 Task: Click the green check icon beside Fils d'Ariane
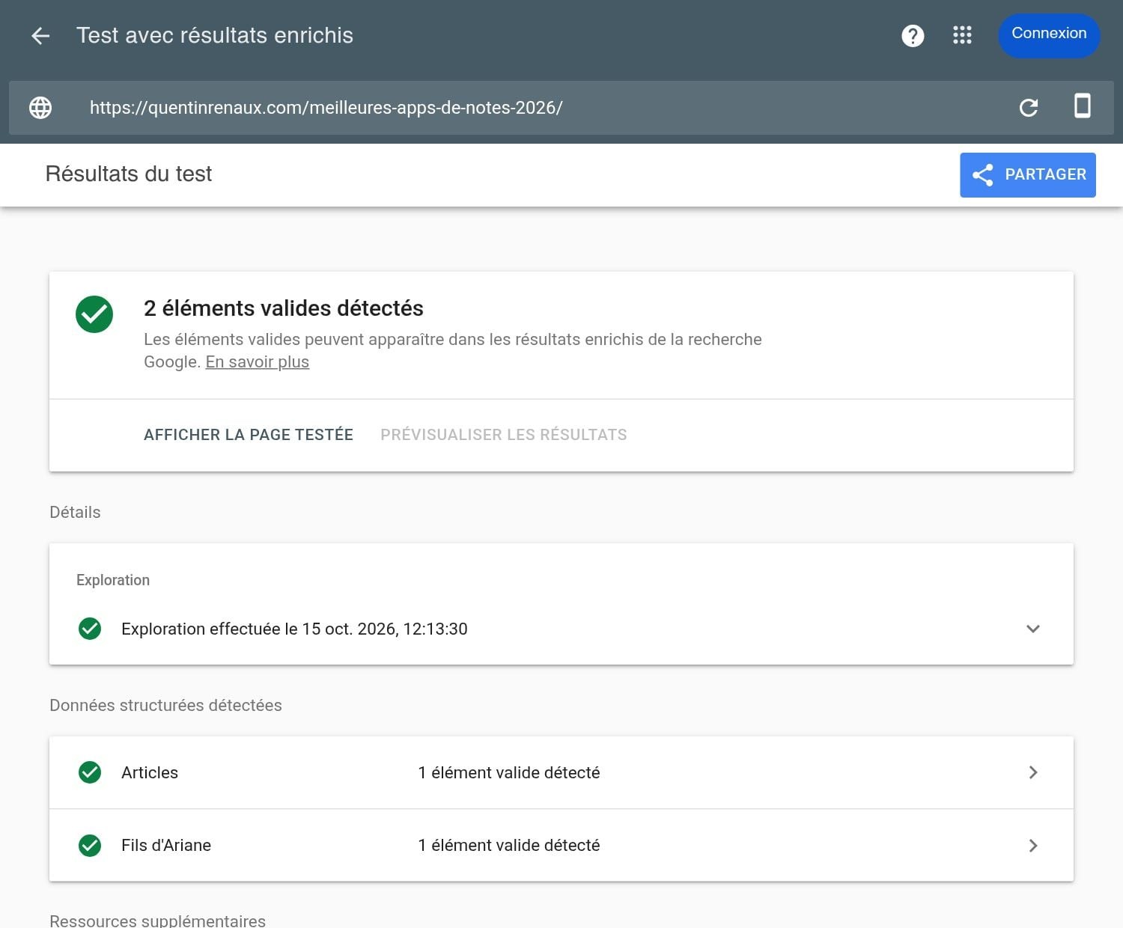pyautogui.click(x=90, y=846)
